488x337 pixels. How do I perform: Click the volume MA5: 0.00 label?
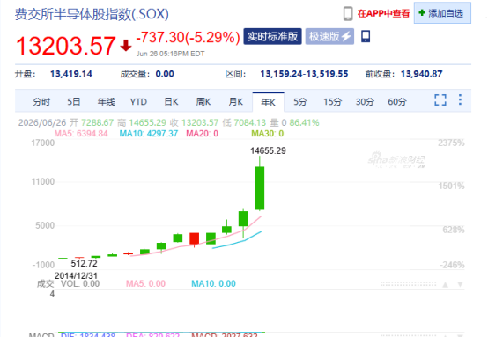tap(145, 284)
